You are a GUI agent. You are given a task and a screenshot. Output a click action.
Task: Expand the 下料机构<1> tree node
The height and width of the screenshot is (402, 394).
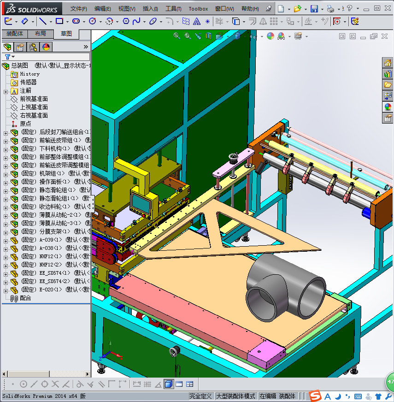[x=6, y=150]
